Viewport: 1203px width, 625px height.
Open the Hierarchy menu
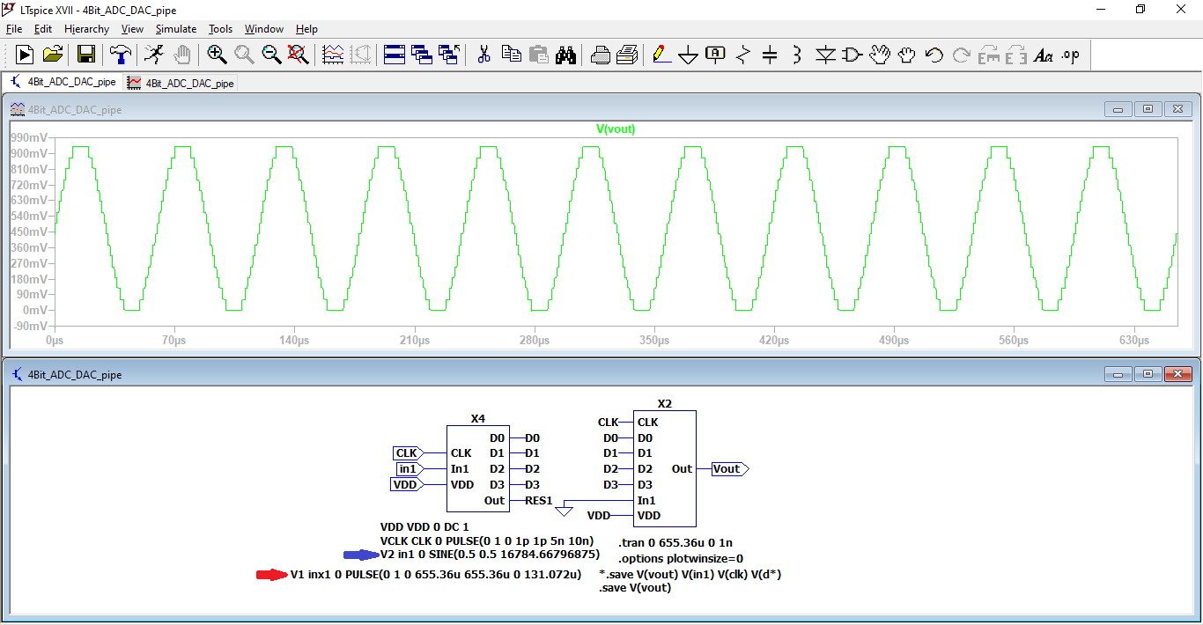pos(86,29)
